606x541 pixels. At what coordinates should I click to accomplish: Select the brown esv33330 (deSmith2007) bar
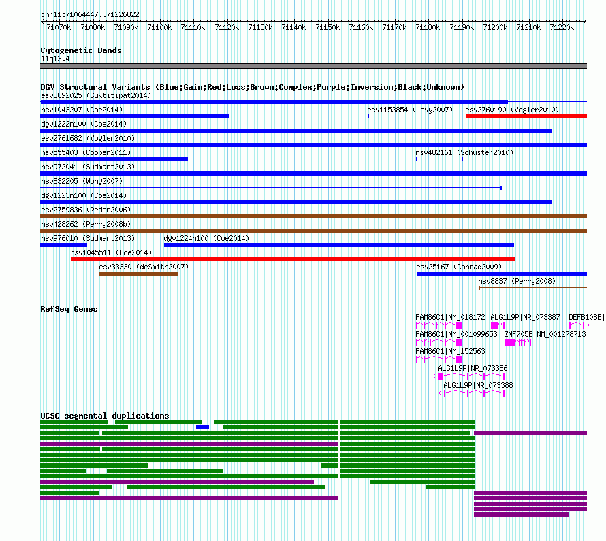[x=139, y=274]
